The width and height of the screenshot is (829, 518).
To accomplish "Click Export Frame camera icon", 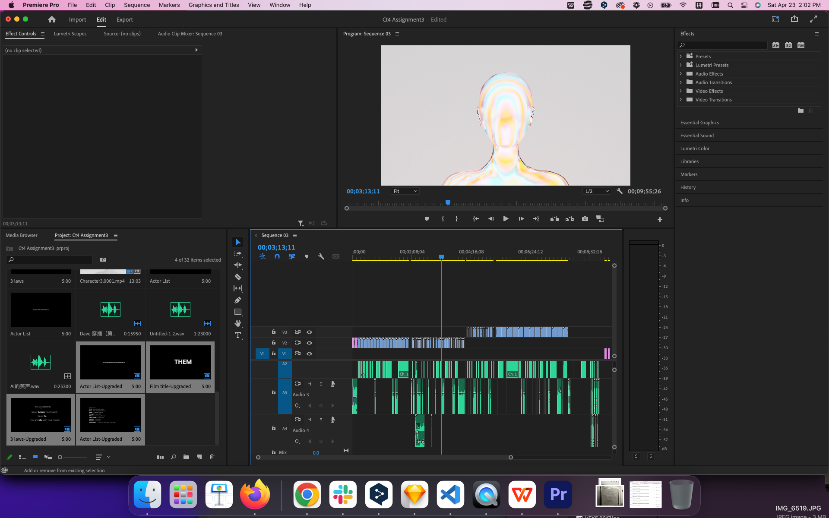I will tap(585, 219).
